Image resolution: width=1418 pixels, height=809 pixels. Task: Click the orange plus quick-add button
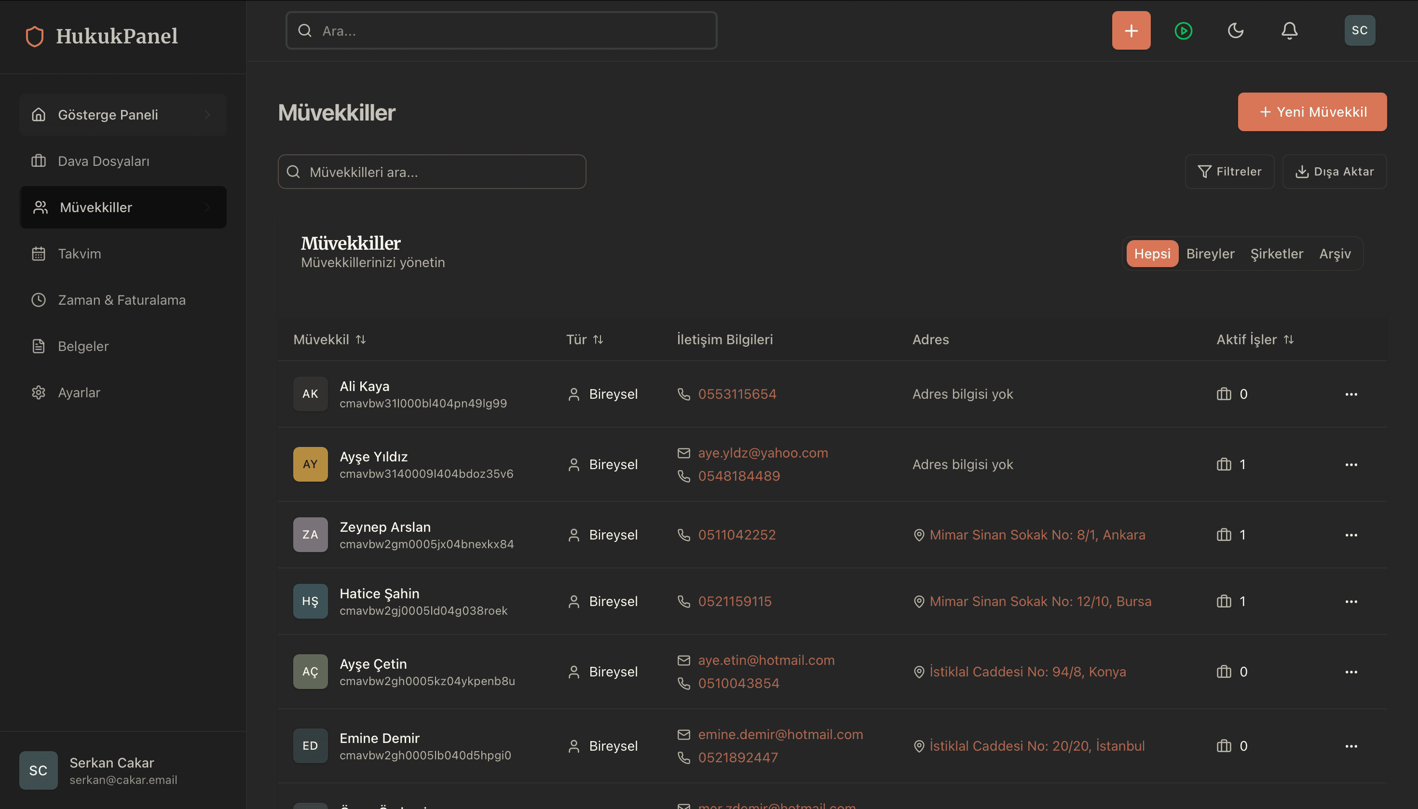coord(1131,30)
